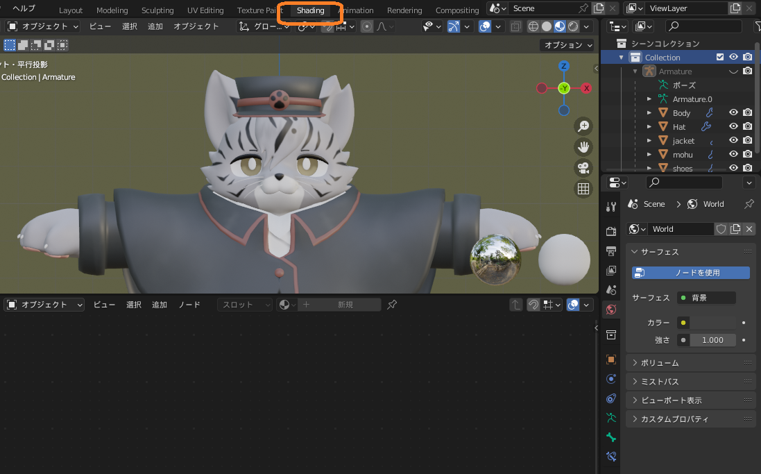Hide the Hat object using its eye icon
Image resolution: width=761 pixels, height=474 pixels.
(x=733, y=126)
